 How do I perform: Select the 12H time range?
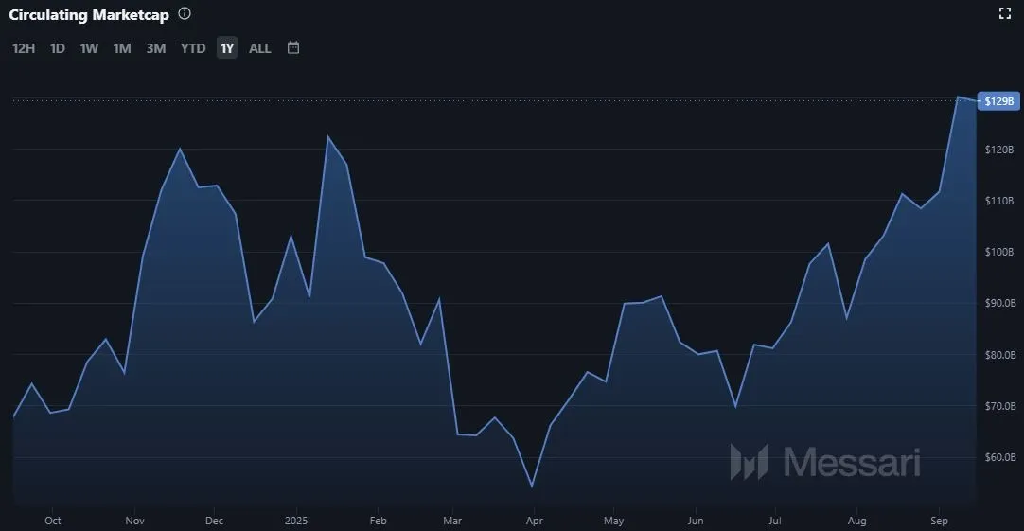point(24,48)
